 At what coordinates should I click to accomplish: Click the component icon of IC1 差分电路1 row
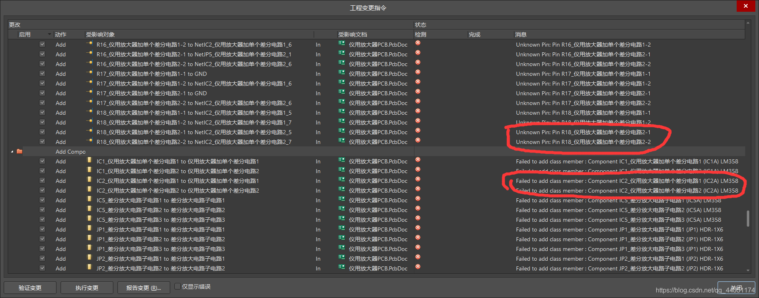click(x=89, y=161)
